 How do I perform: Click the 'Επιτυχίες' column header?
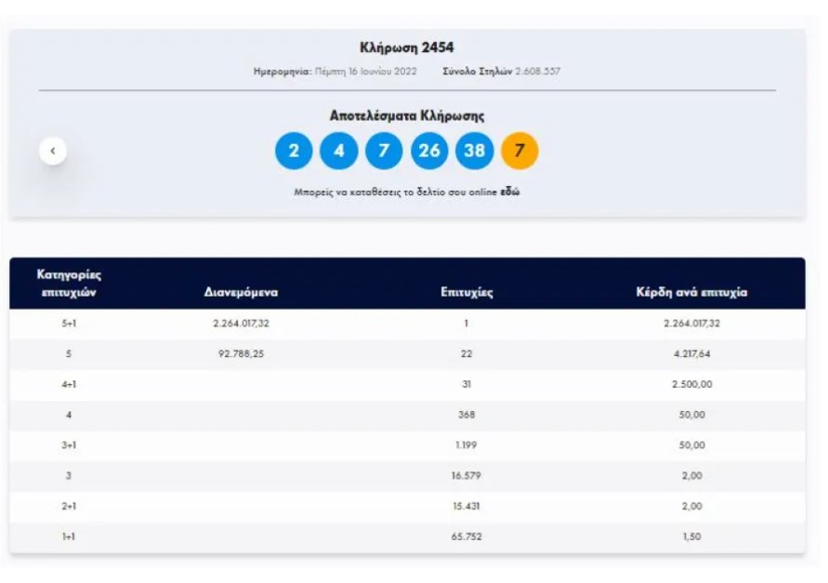tap(467, 292)
